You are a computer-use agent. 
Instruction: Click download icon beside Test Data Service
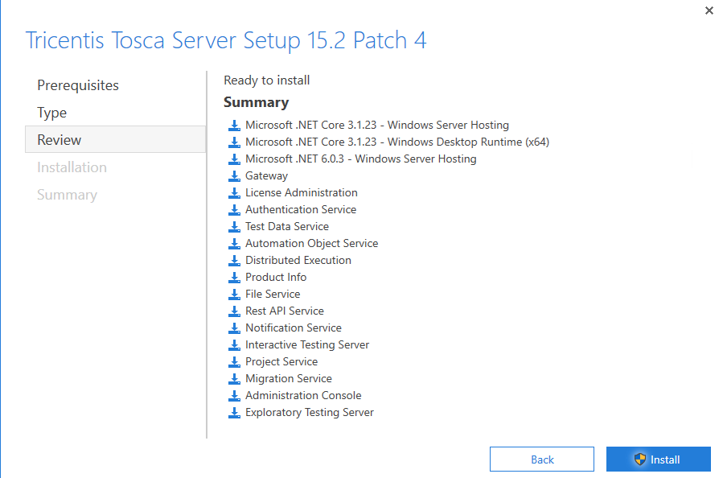(x=234, y=226)
